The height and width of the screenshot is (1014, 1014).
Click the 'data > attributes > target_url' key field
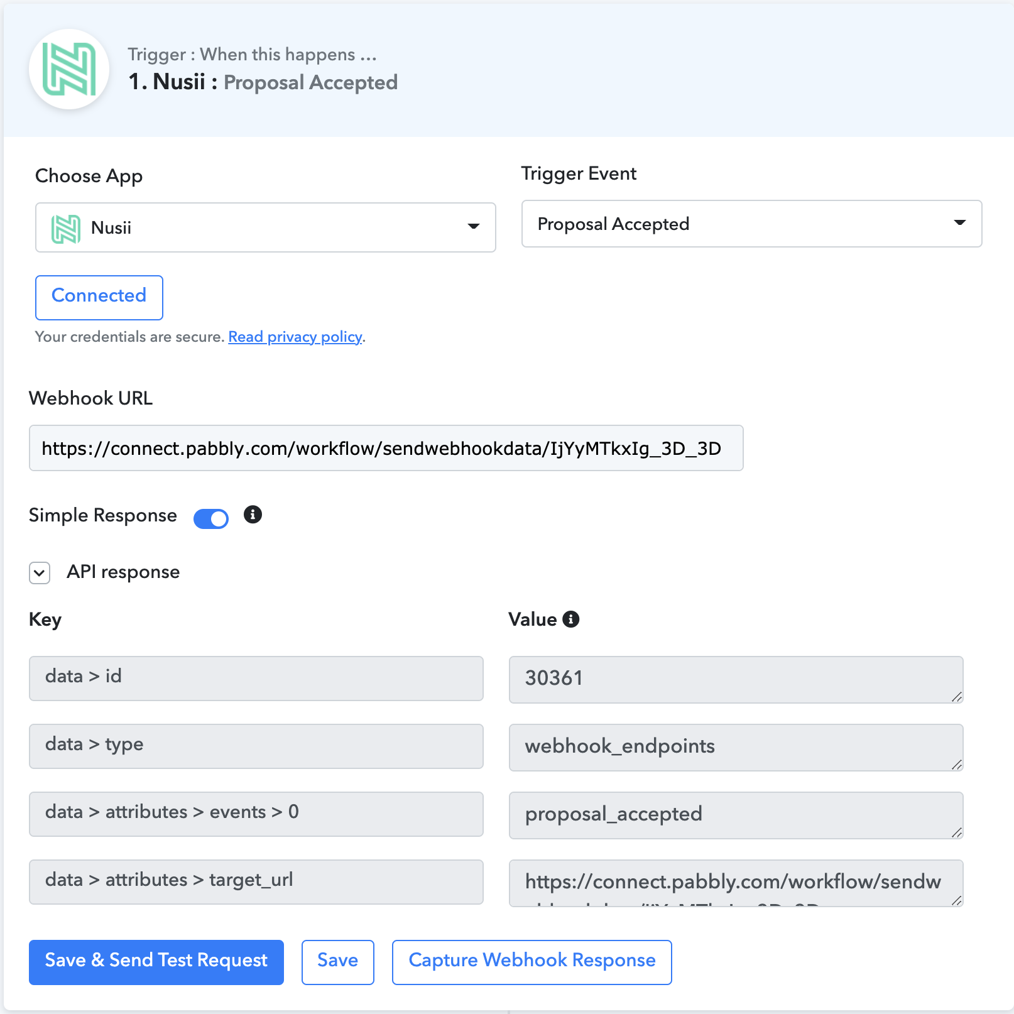[x=256, y=882]
